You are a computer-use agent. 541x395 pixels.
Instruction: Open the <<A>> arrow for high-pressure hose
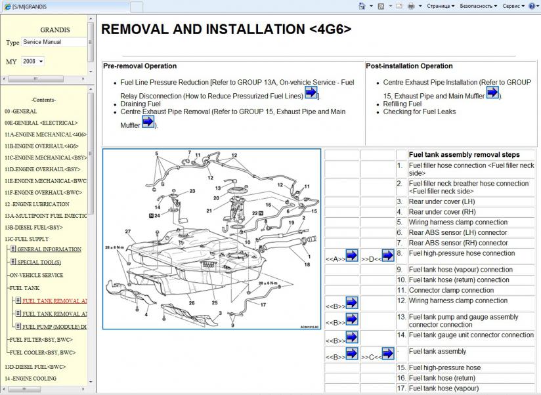[351, 255]
